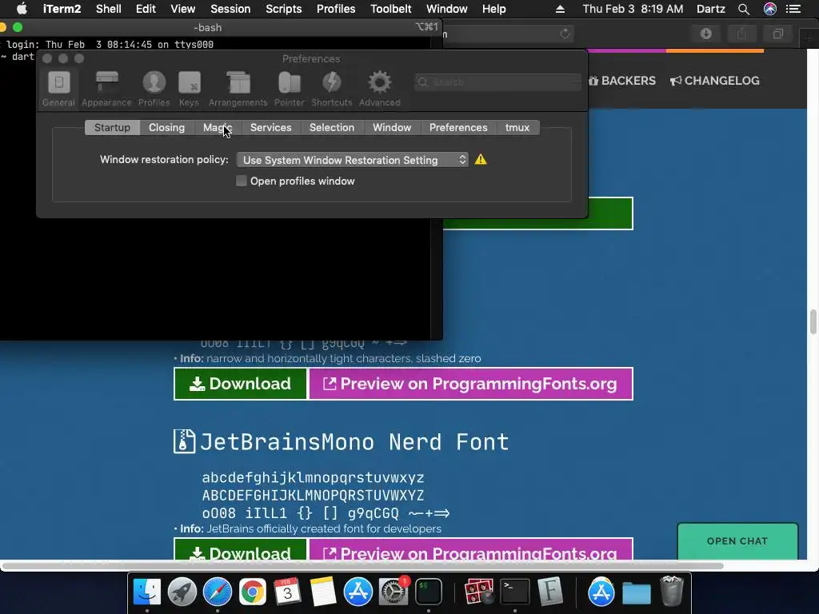Open iTerm from the Dock

tap(429, 592)
